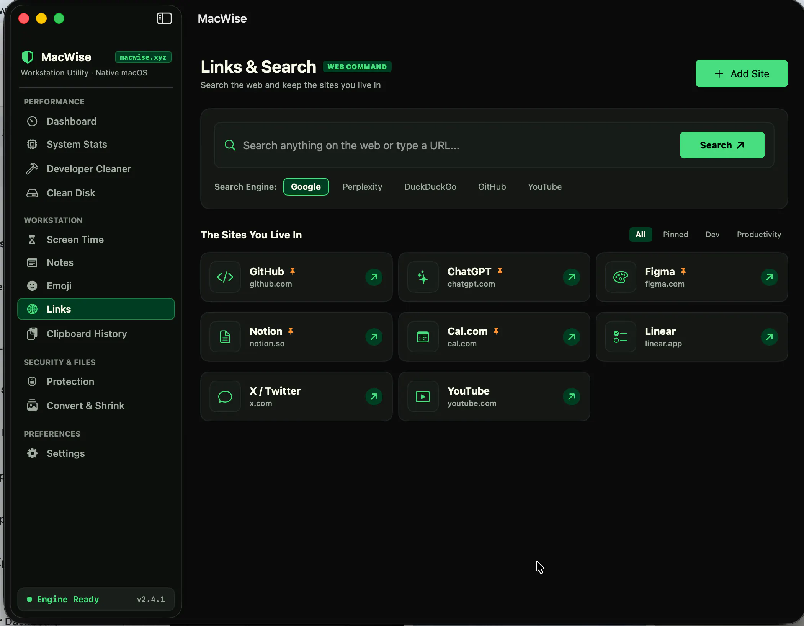The height and width of the screenshot is (626, 804).
Task: Filter sites by Pinned tab
Action: pyautogui.click(x=675, y=235)
